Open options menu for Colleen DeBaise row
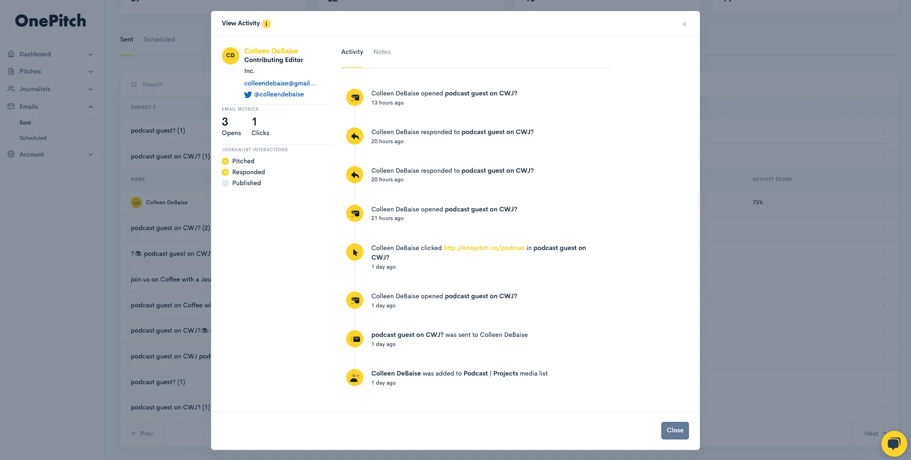This screenshot has height=460, width=911. 884,202
